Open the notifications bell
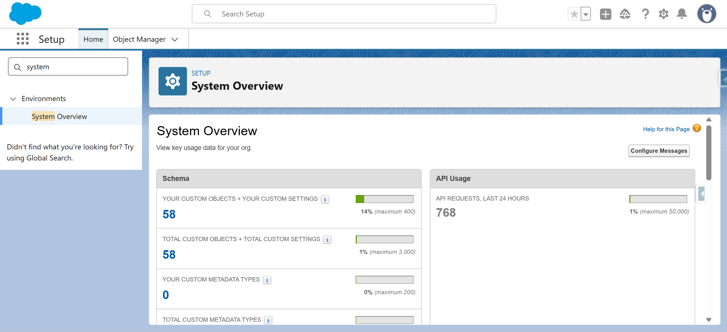The height and width of the screenshot is (332, 727). coord(682,14)
